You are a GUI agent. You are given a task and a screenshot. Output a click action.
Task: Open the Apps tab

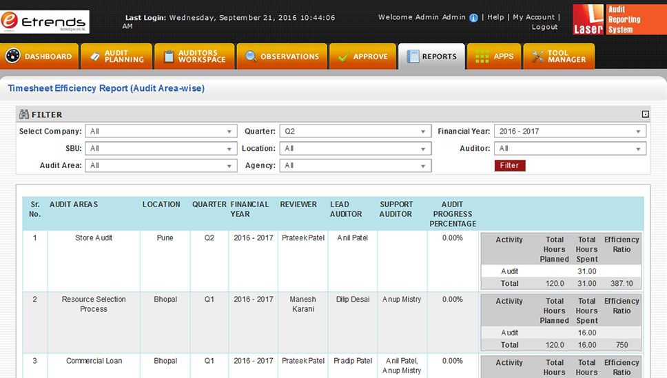pyautogui.click(x=494, y=56)
